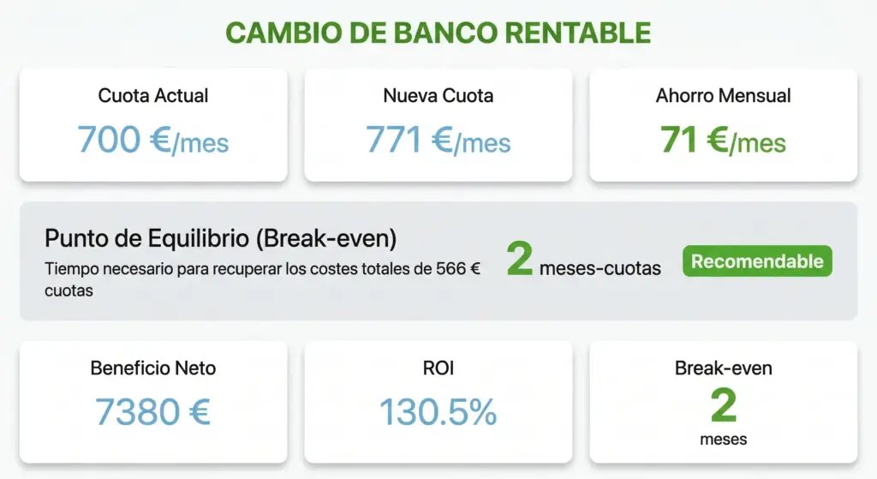The width and height of the screenshot is (877, 479).
Task: Select the Nueva Cuota card label
Action: [438, 95]
